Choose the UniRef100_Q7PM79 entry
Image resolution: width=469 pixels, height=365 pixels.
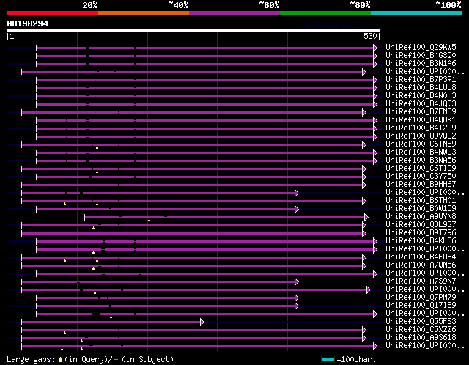point(421,298)
